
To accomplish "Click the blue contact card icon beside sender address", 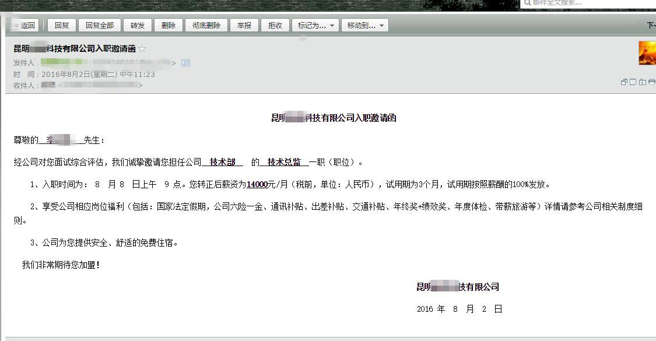I will [185, 62].
